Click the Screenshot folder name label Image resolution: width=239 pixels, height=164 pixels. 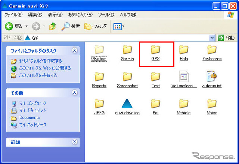pyautogui.click(x=127, y=86)
